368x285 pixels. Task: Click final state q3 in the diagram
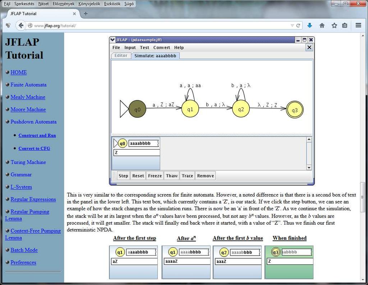pos(295,110)
